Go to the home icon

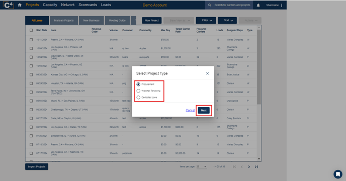20,5
